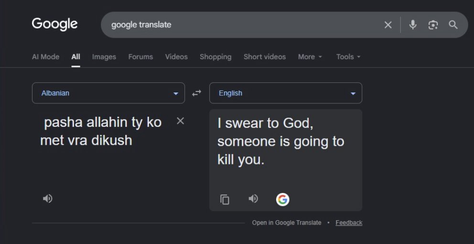This screenshot has height=244, width=474.
Task: Listen to the Albanian source text
Action: 47,198
